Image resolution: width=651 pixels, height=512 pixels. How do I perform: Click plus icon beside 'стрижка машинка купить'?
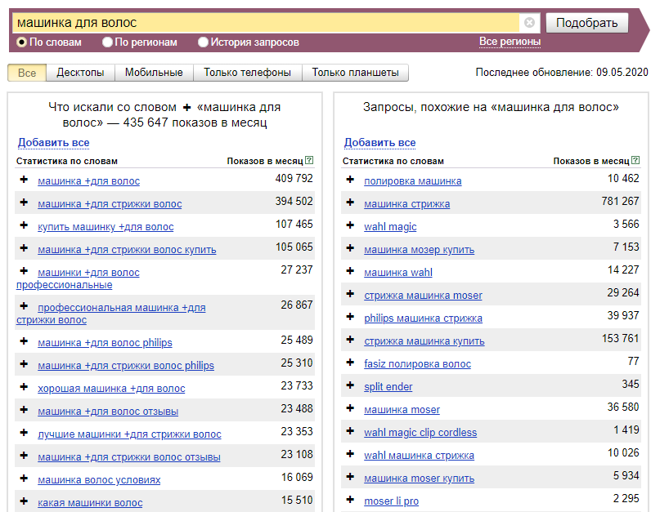coord(350,339)
